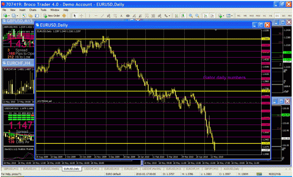Zoom in on the chart
The width and height of the screenshot is (293, 177).
click(191, 16)
